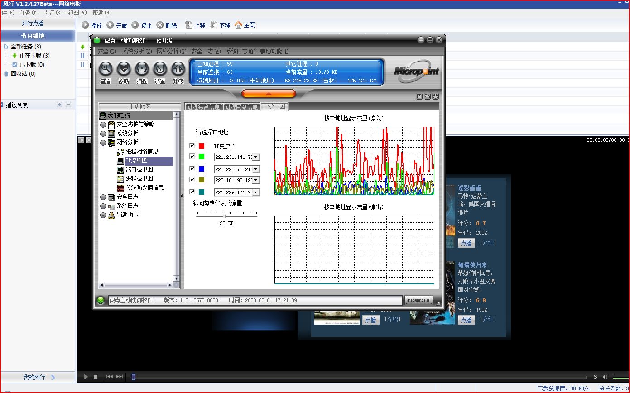Viewport: 630px width, 393px height.
Task: Click the red IP总流量 color swatch
Action: click(202, 146)
